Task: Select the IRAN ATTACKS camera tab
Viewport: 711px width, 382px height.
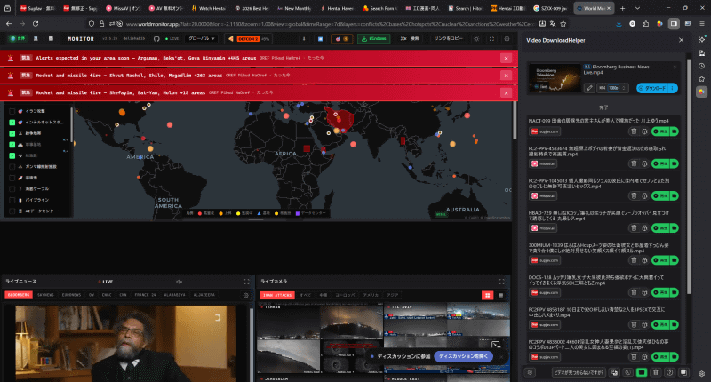Action: point(277,296)
